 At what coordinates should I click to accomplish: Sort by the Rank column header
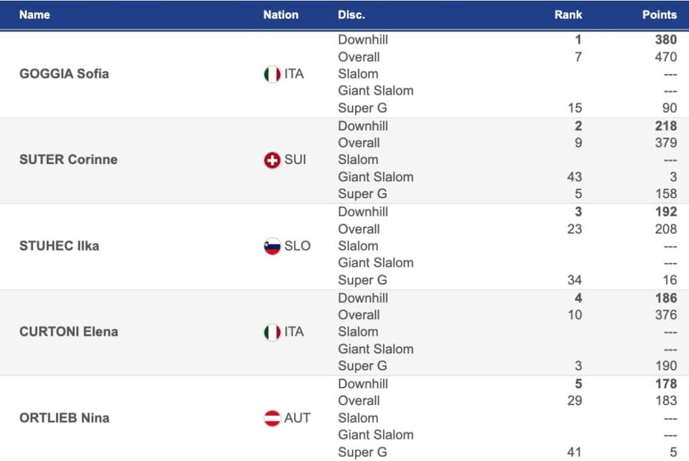click(568, 14)
